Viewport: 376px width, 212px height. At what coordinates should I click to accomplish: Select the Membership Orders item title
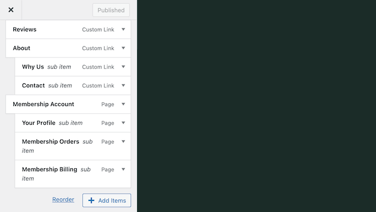[x=51, y=141]
